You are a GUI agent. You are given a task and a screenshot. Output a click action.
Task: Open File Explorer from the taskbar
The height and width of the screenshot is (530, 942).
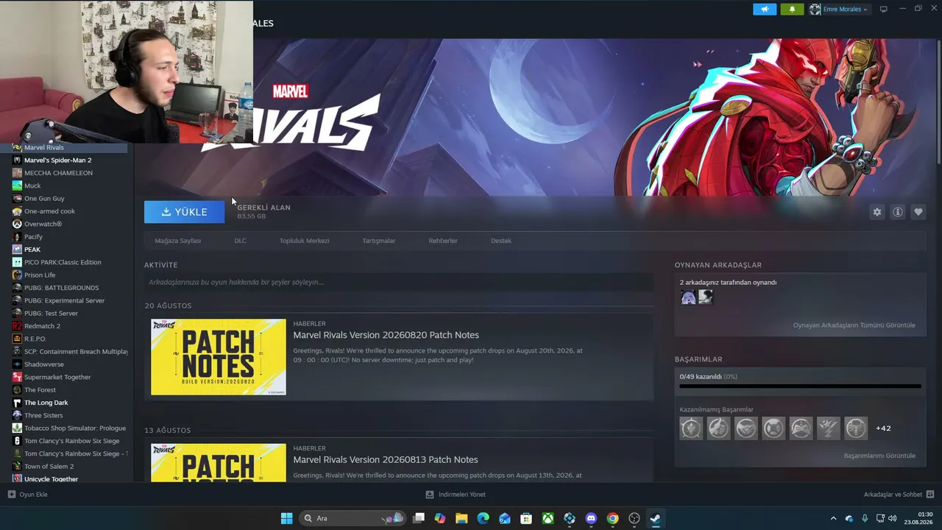[461, 518]
